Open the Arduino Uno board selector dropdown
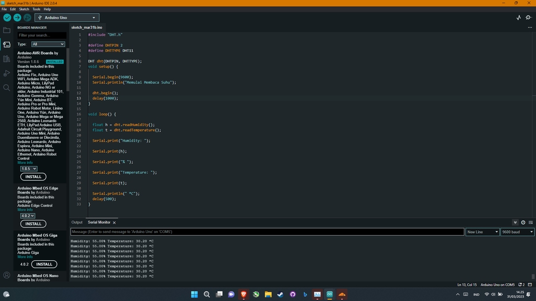Viewport: 536px width, 301px height. coord(67,17)
